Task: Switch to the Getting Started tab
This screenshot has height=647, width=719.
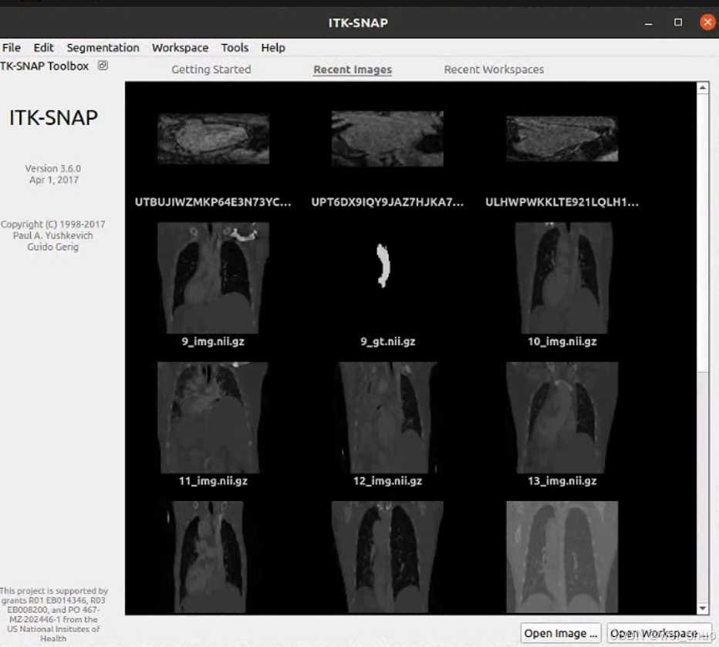Action: click(211, 69)
